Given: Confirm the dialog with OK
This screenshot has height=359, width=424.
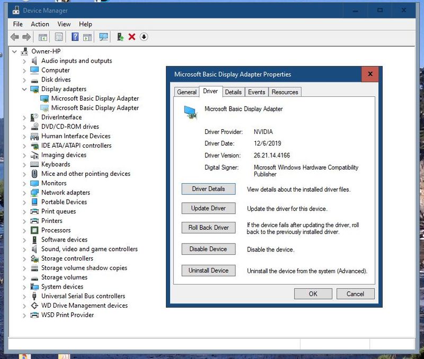Looking at the screenshot, I should [313, 294].
